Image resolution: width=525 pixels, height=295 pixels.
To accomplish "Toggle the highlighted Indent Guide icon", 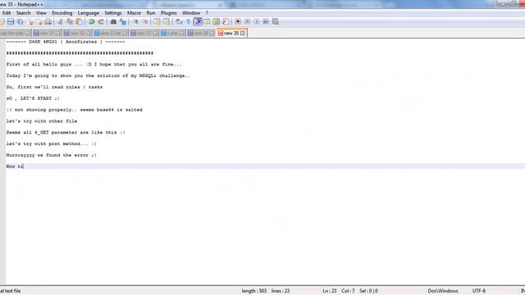I will (198, 22).
